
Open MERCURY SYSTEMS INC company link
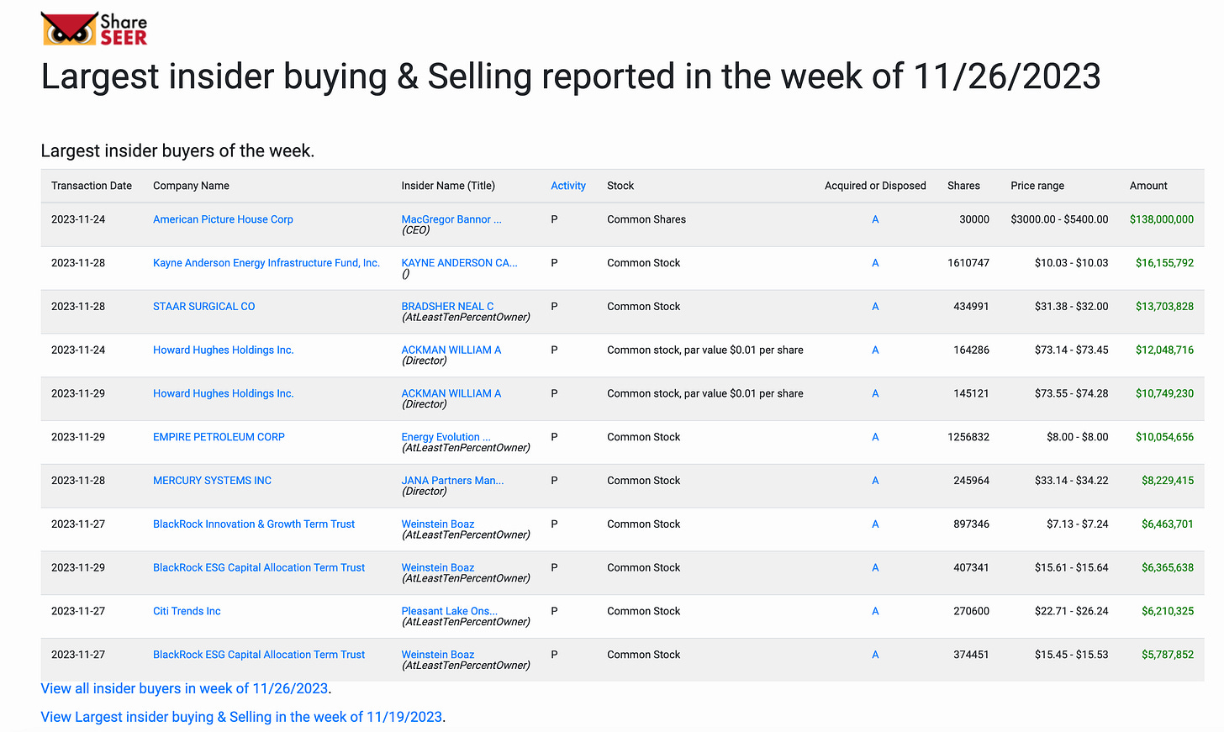[212, 481]
